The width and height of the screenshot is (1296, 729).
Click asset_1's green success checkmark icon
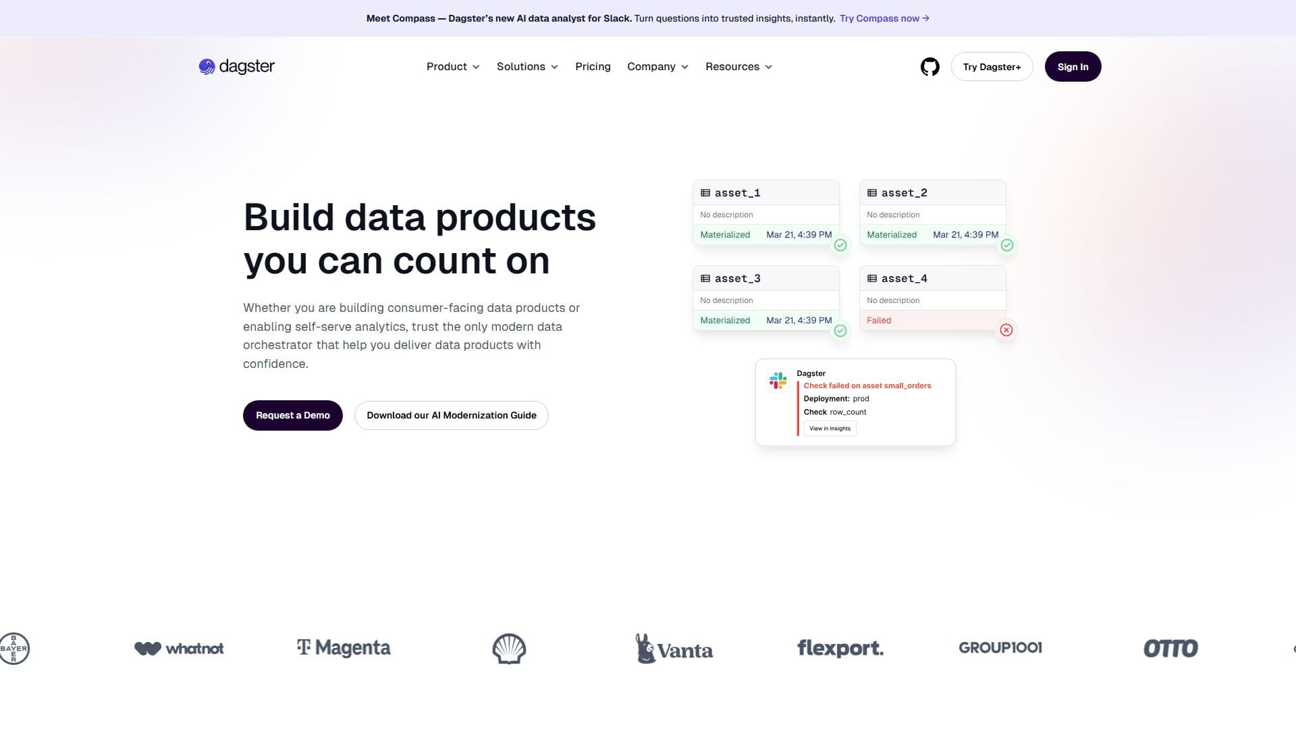pyautogui.click(x=840, y=245)
